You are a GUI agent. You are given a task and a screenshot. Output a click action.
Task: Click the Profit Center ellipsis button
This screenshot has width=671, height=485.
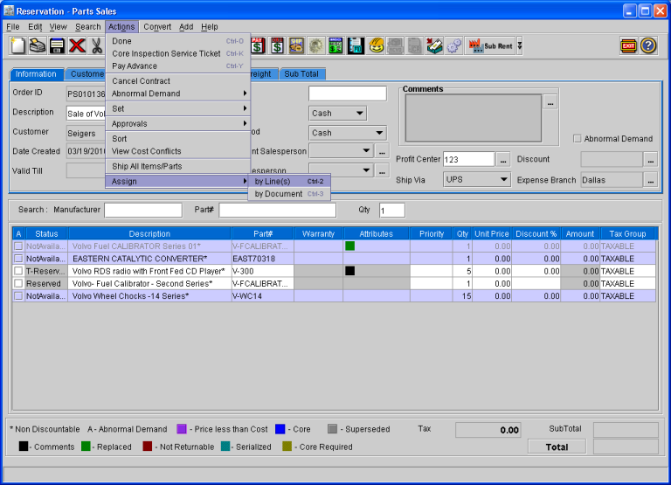pos(503,160)
